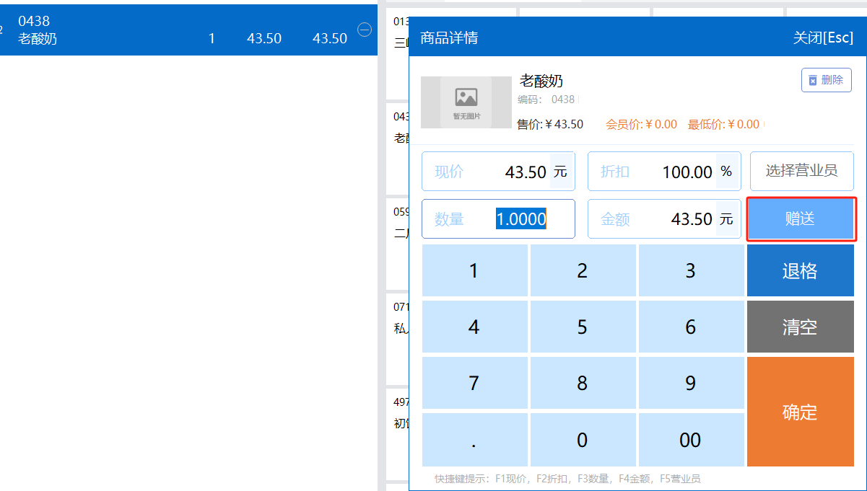Click the 售价:￥43.50 text
Viewport: 867px width, 491px height.
(x=550, y=124)
